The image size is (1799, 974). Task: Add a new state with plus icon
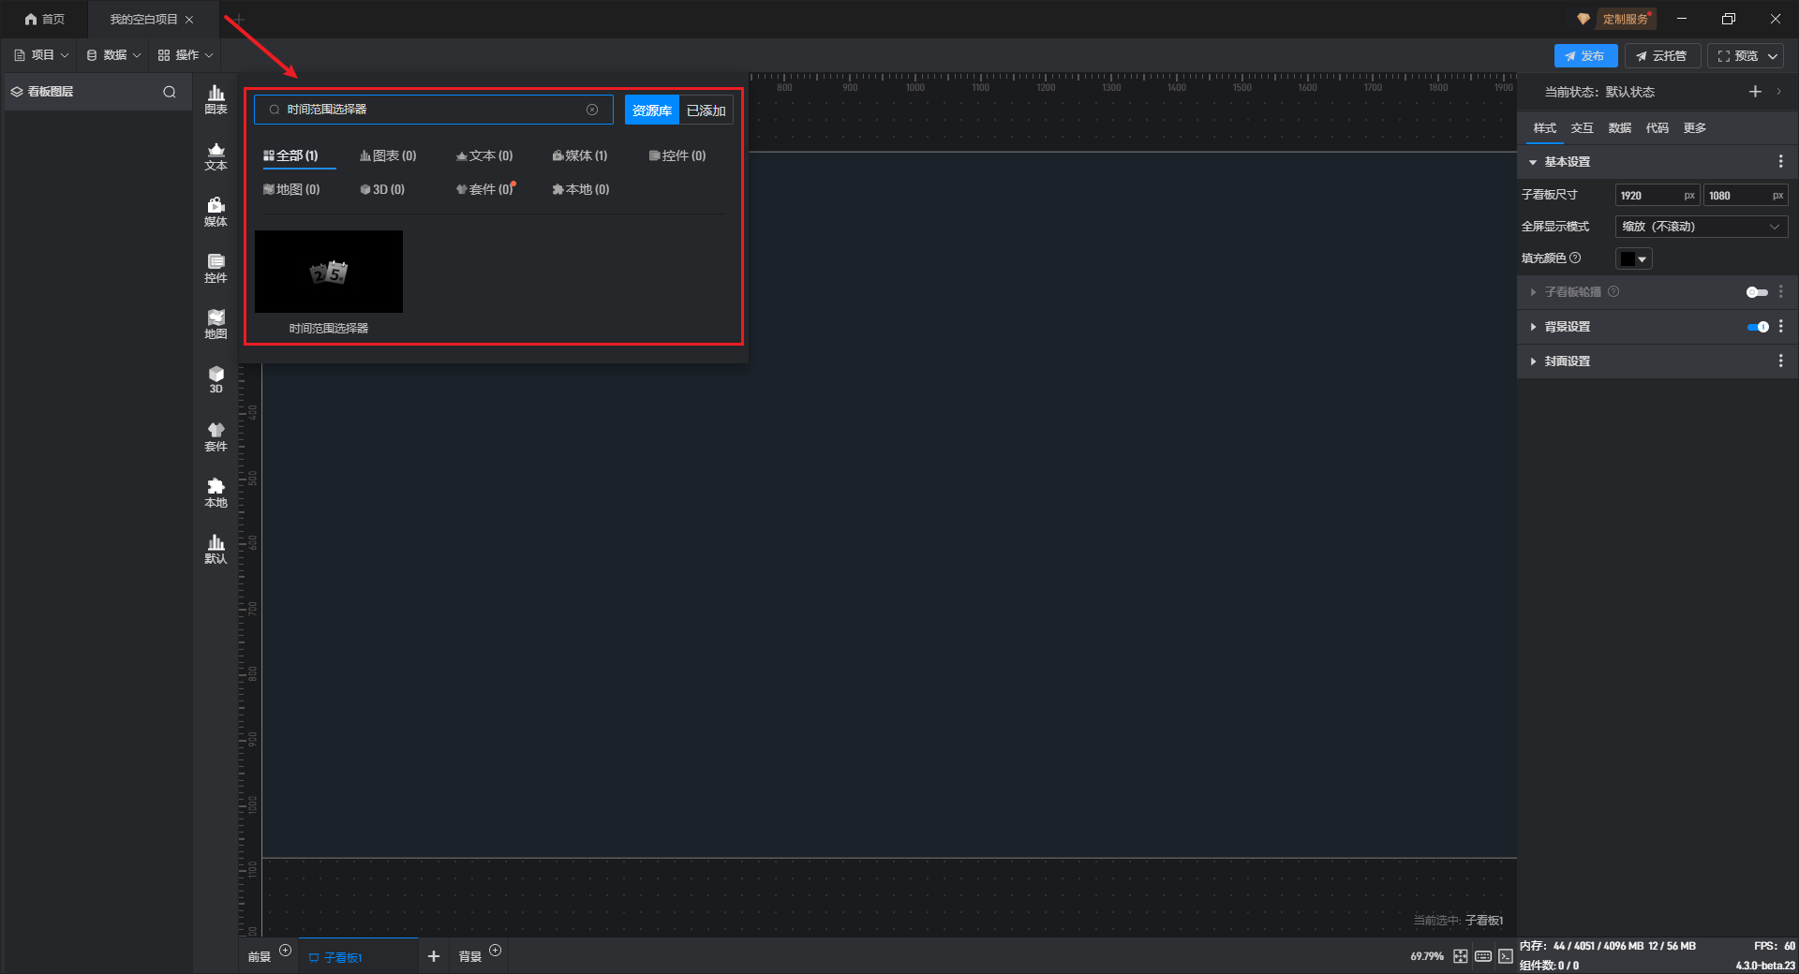click(1755, 92)
